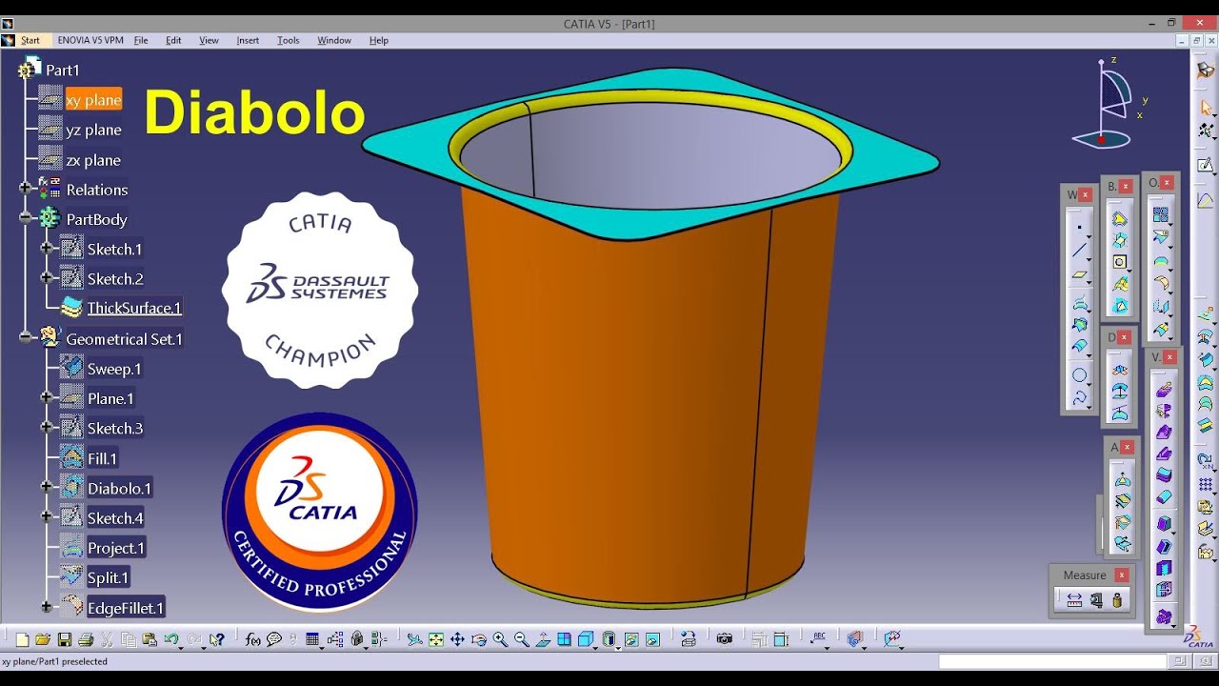
Task: Select the xy plane in the tree
Action: click(x=93, y=100)
